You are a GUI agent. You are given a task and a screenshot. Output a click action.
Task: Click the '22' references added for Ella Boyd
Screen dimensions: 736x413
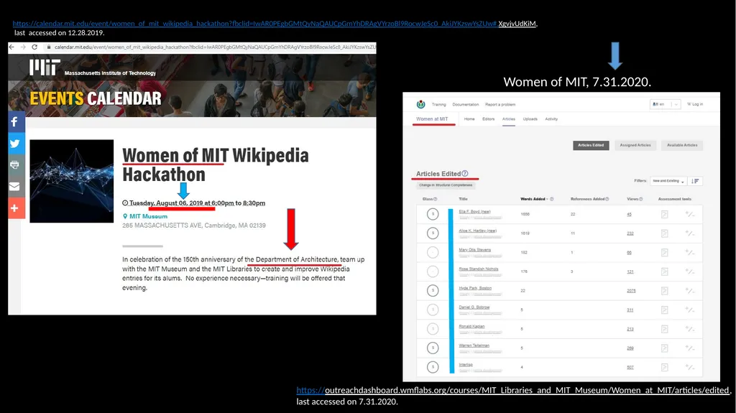(573, 214)
